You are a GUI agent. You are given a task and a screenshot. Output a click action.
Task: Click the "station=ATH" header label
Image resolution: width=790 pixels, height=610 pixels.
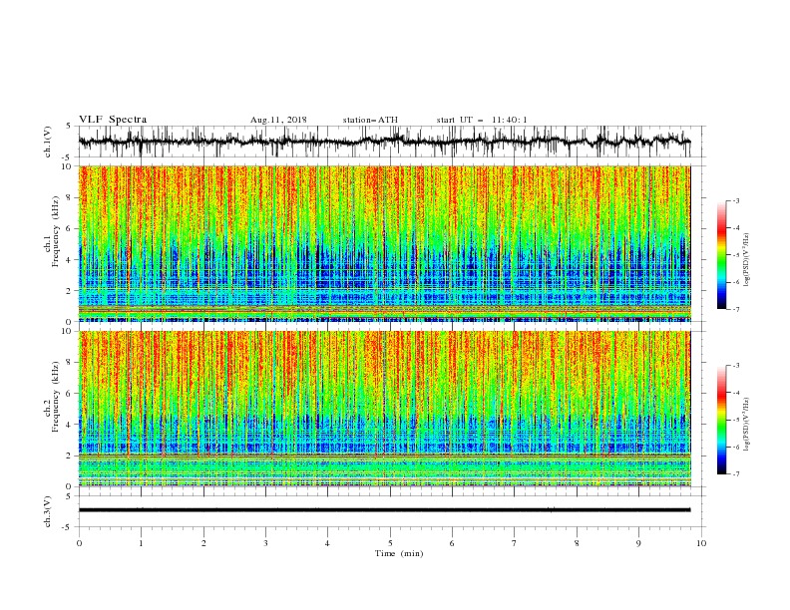coord(370,120)
